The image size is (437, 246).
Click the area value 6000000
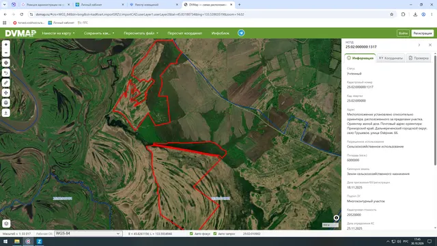(353, 160)
